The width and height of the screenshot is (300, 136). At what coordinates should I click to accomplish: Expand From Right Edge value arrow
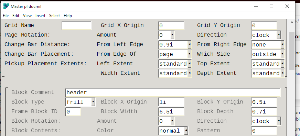click(282, 45)
